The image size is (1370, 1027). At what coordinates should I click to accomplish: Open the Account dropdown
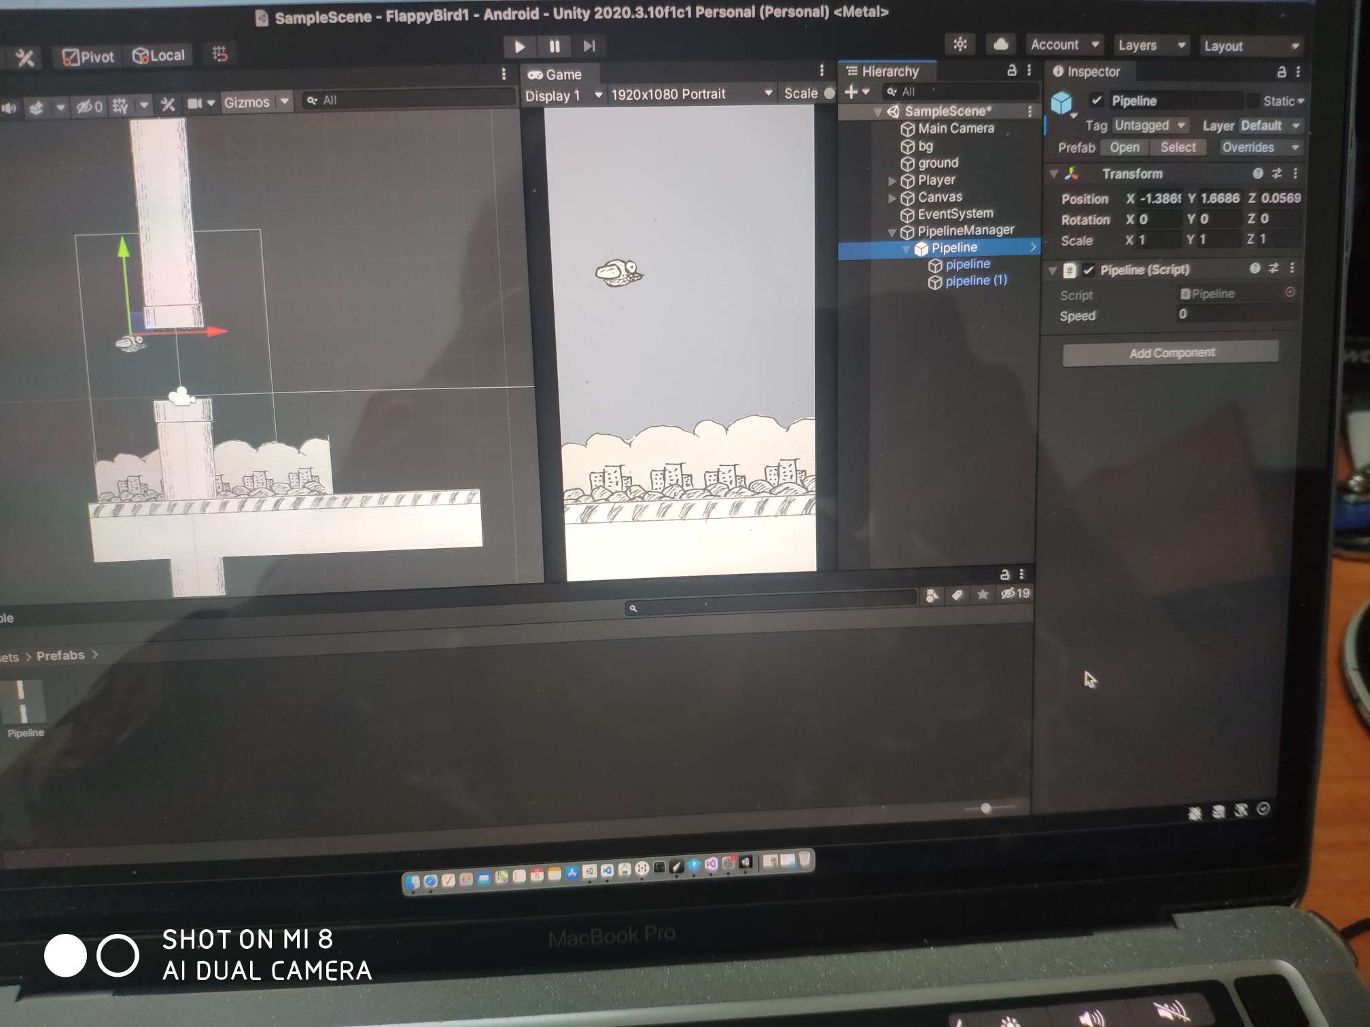(x=1065, y=45)
